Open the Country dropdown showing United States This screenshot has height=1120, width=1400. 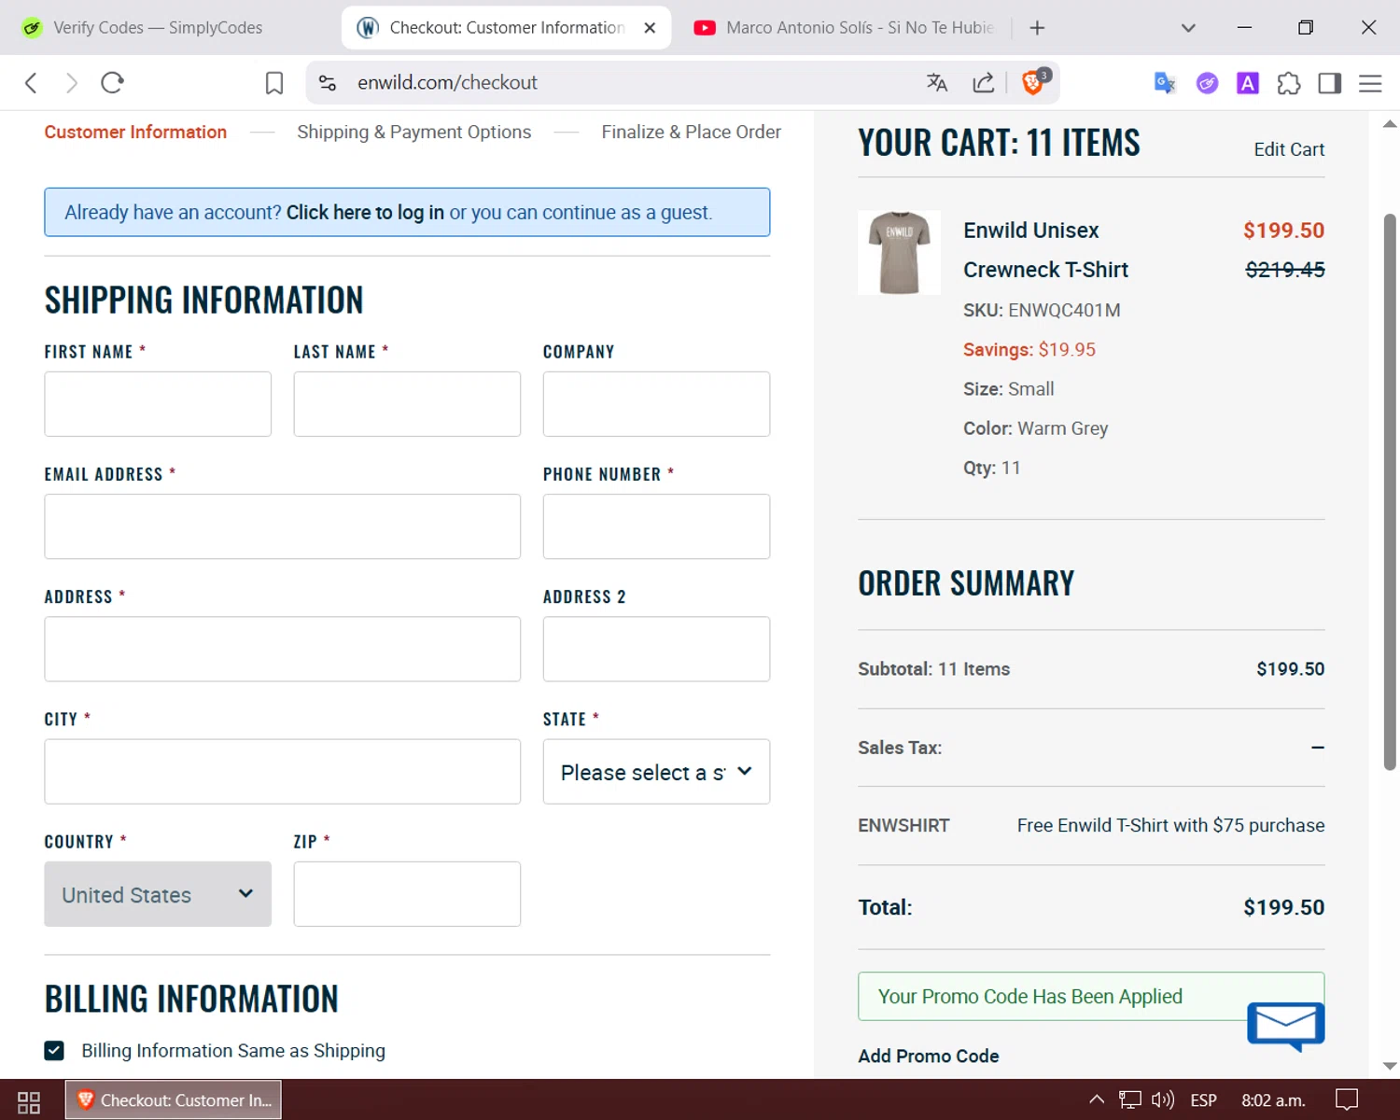pyautogui.click(x=158, y=894)
